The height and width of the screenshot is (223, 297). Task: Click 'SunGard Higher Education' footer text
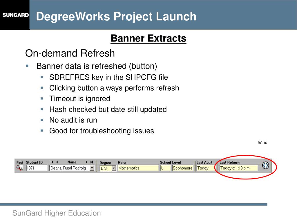57,213
